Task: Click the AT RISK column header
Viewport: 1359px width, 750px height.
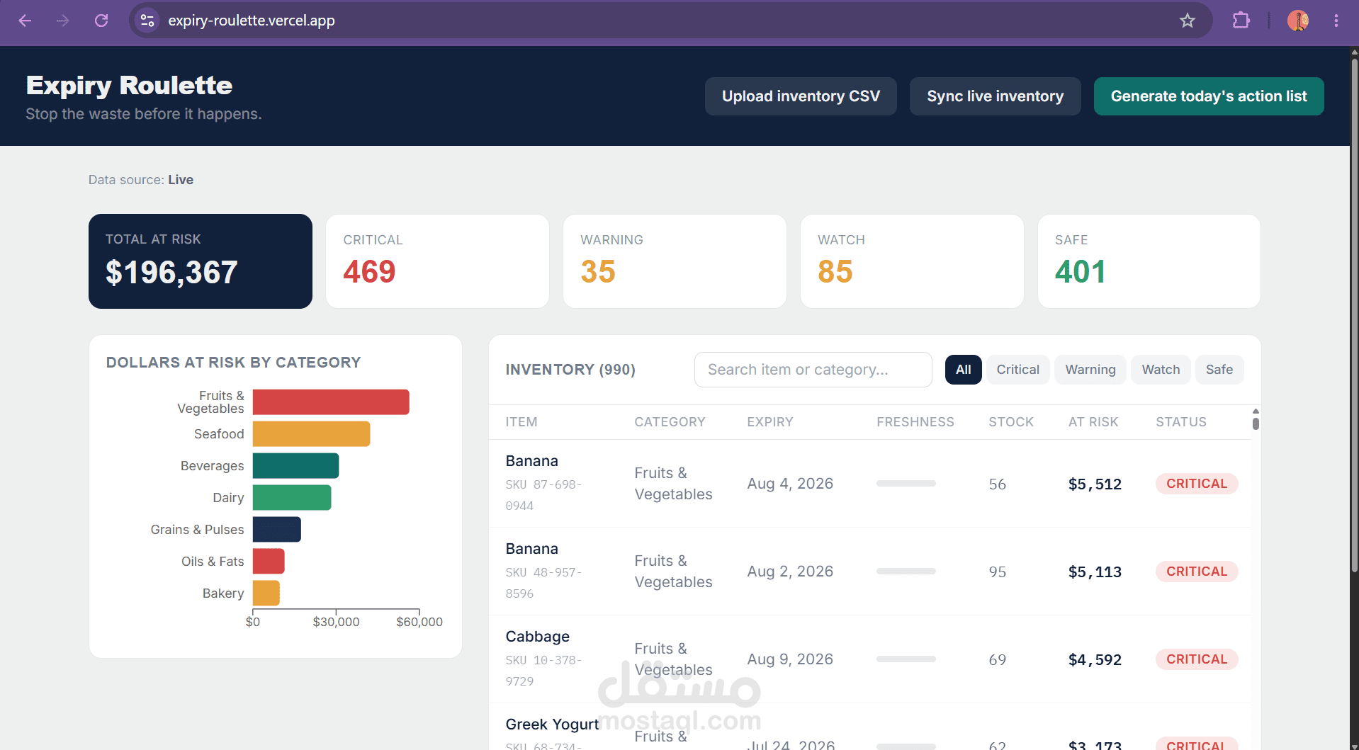Action: (1093, 422)
